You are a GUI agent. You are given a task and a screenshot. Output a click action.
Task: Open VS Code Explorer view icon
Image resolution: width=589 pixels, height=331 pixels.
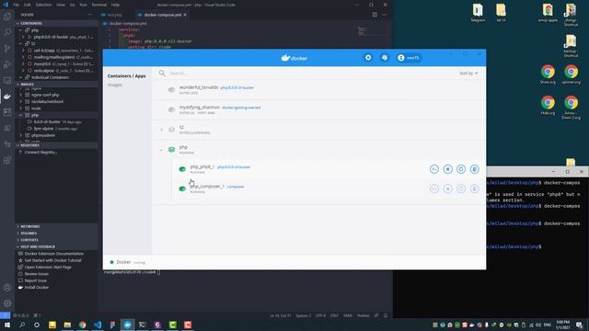(7, 17)
